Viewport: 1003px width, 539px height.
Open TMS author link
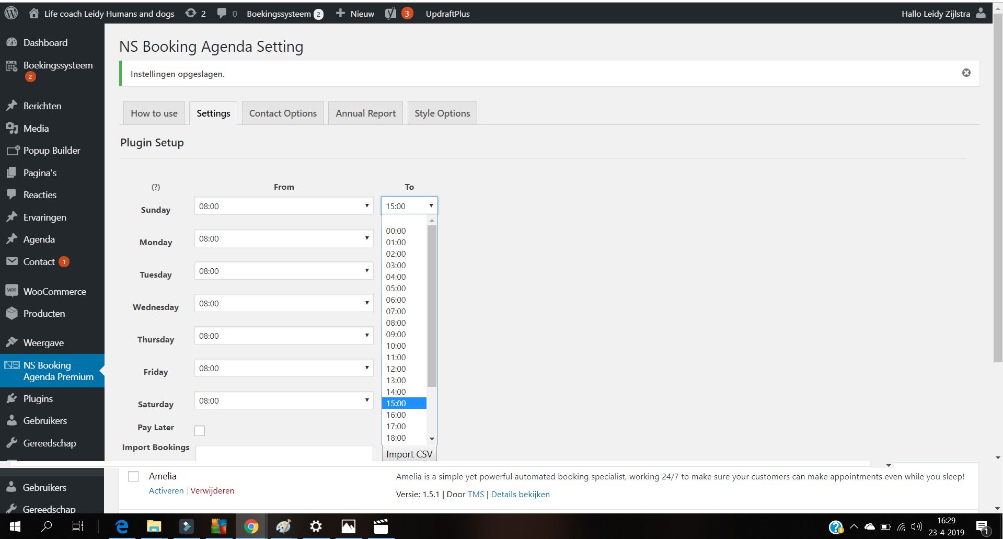coord(476,495)
